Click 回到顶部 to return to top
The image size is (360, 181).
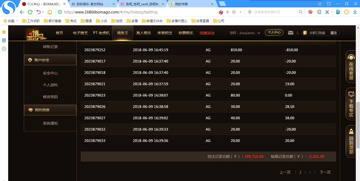point(351,141)
